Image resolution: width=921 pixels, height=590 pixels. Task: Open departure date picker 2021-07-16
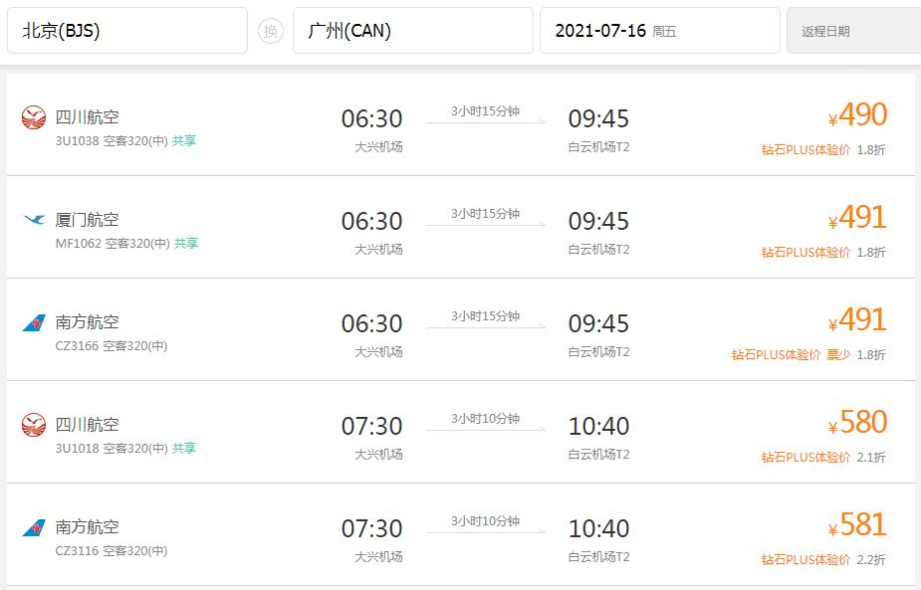click(660, 31)
